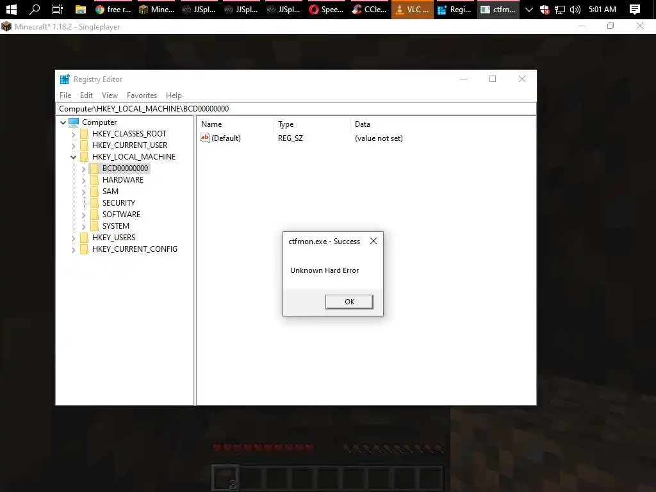The image size is (656, 492).
Task: Expand HKEY_CLASSES_ROOT chevron
Action: click(73, 135)
